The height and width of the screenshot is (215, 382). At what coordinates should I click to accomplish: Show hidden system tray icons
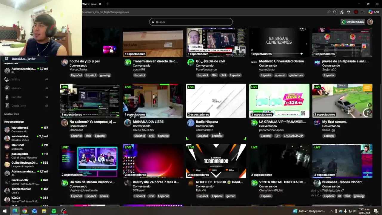[331, 211]
